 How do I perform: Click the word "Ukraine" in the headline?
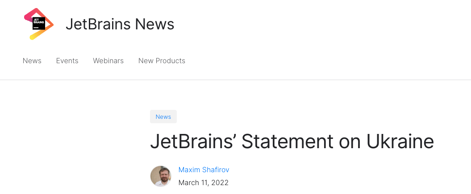click(400, 141)
